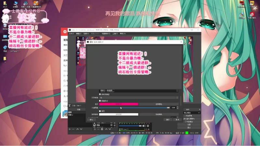Add a new scene with the plus icon
The width and height of the screenshot is (260, 146).
[70, 129]
